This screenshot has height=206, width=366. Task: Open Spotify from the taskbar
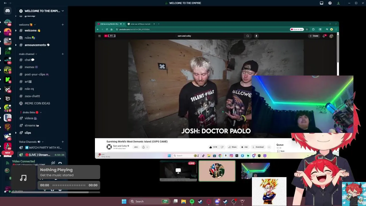[x=192, y=201]
